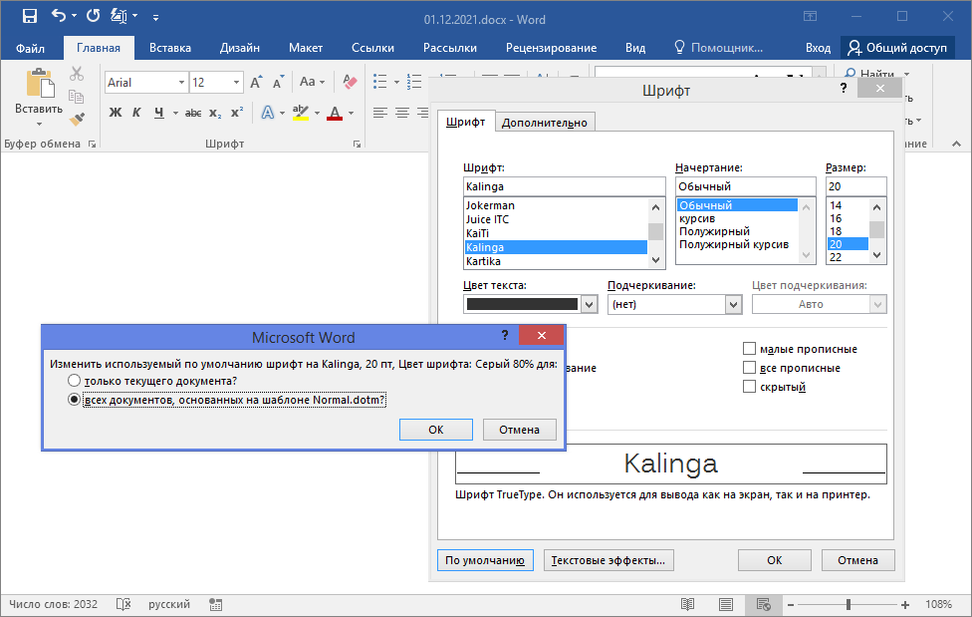972x617 pixels.
Task: Switch to Print Layout view
Action: [726, 604]
